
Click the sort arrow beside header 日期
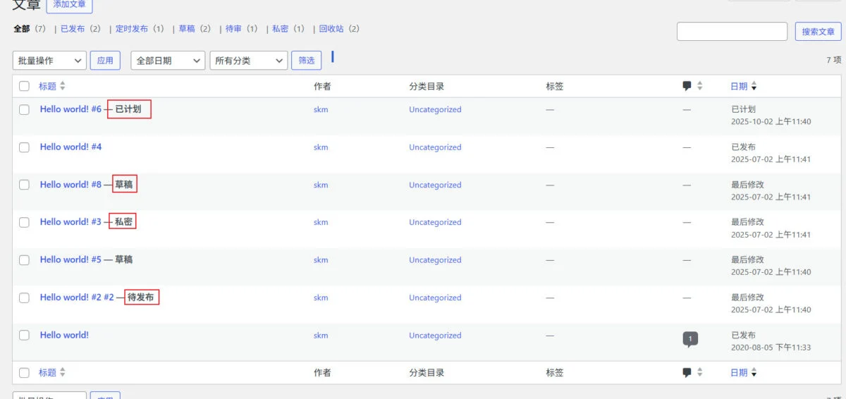click(x=754, y=86)
